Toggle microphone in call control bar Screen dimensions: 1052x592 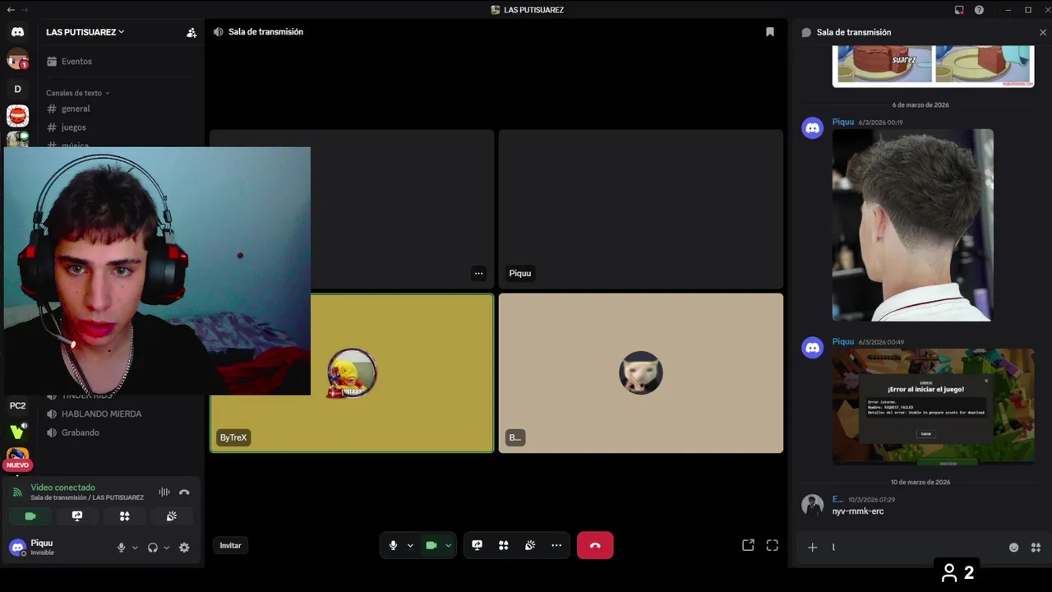[x=393, y=545]
